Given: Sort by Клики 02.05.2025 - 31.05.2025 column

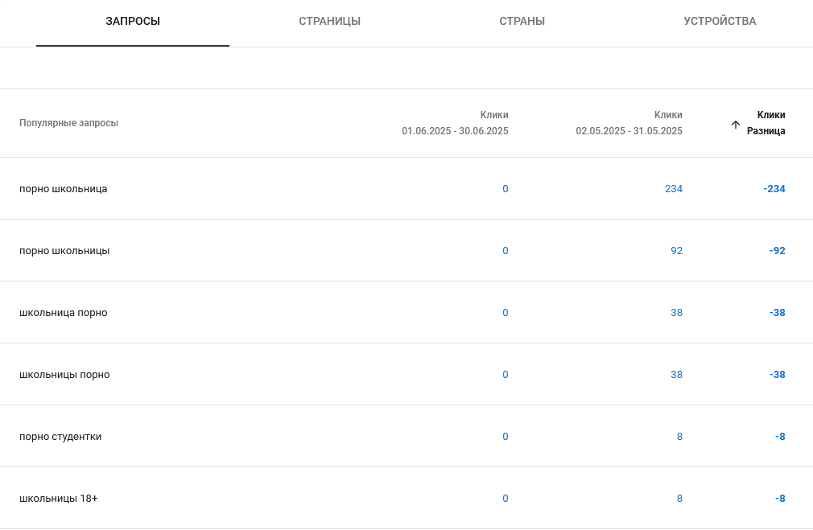Looking at the screenshot, I should click(629, 123).
